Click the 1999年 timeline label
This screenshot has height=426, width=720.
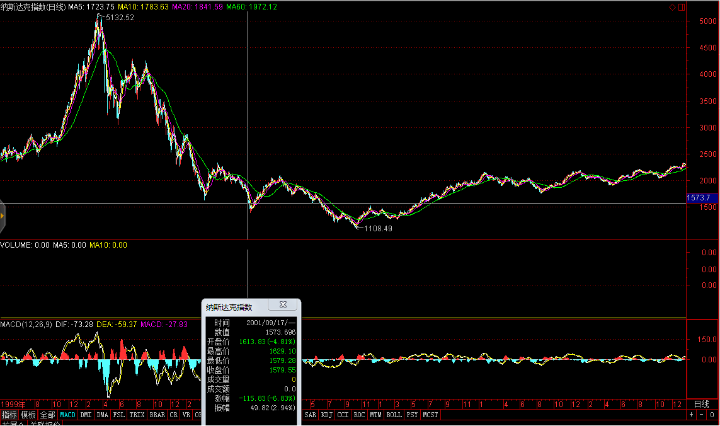[13, 405]
